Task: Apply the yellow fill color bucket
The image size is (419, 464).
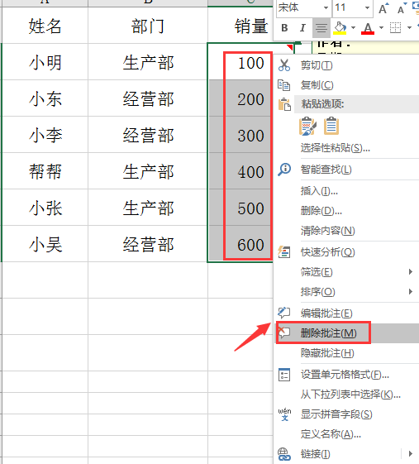Action: 340,28
